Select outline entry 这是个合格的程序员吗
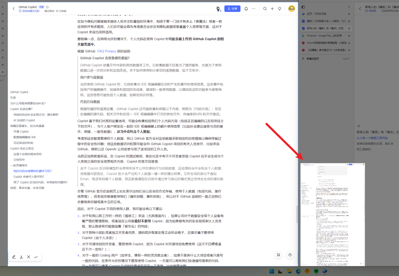The height and width of the screenshot is (276, 399). [x=27, y=154]
